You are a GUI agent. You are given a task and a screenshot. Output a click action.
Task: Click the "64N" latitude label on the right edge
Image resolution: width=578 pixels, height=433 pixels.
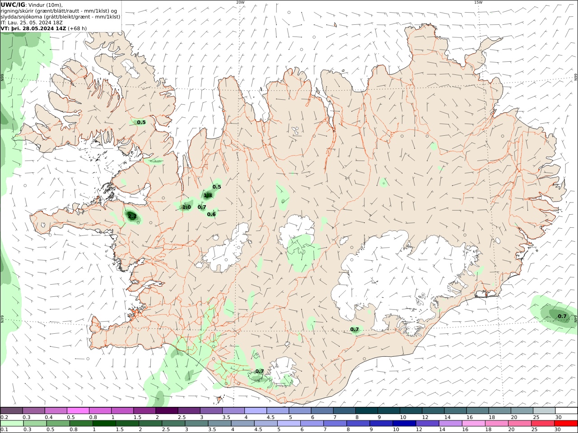click(x=576, y=318)
